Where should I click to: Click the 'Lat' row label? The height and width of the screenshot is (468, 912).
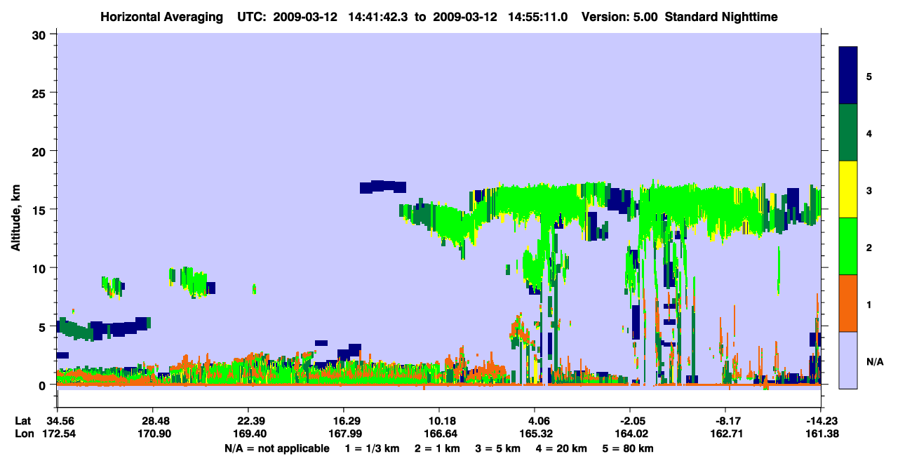pyautogui.click(x=23, y=421)
